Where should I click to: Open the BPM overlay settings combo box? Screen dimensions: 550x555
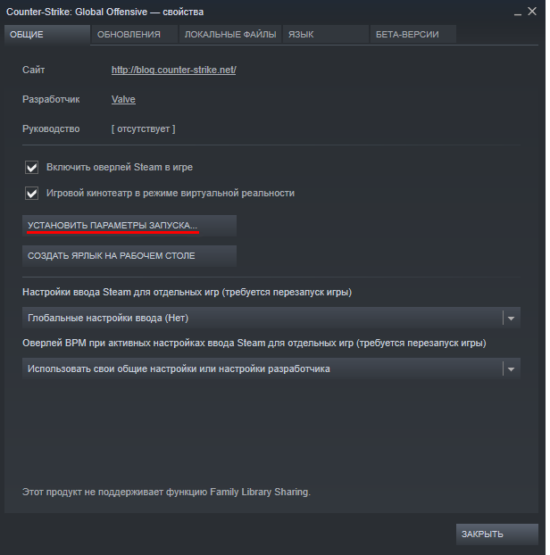coord(262,369)
